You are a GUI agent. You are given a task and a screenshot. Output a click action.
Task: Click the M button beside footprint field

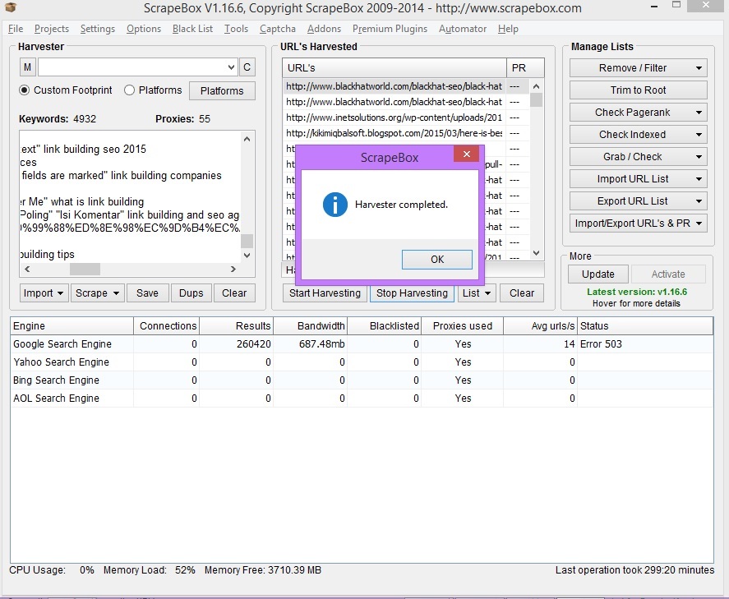click(x=27, y=67)
